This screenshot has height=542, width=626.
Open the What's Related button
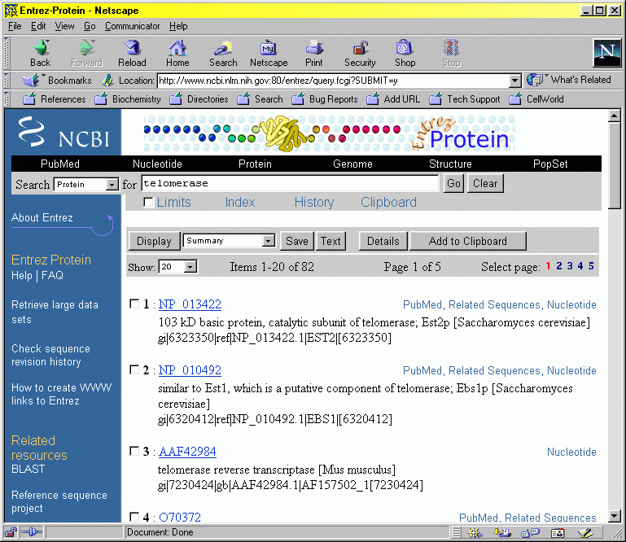click(568, 80)
